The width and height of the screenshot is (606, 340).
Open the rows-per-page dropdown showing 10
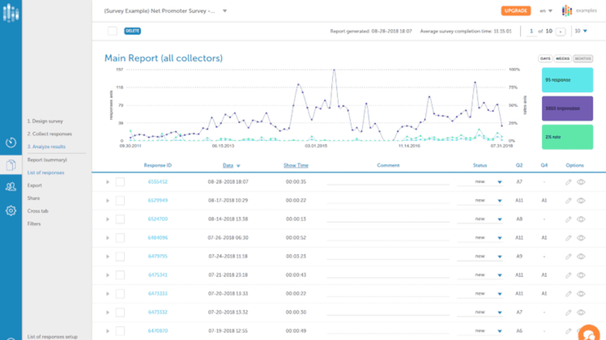(580, 31)
